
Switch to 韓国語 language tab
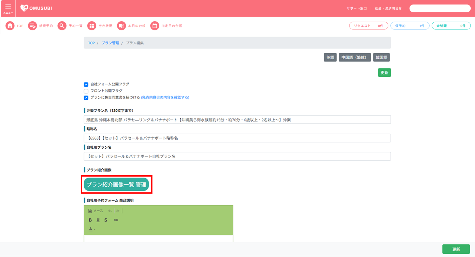[x=381, y=57]
